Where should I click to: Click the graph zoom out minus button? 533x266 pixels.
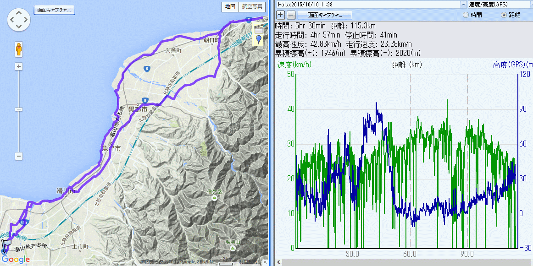click(291, 15)
